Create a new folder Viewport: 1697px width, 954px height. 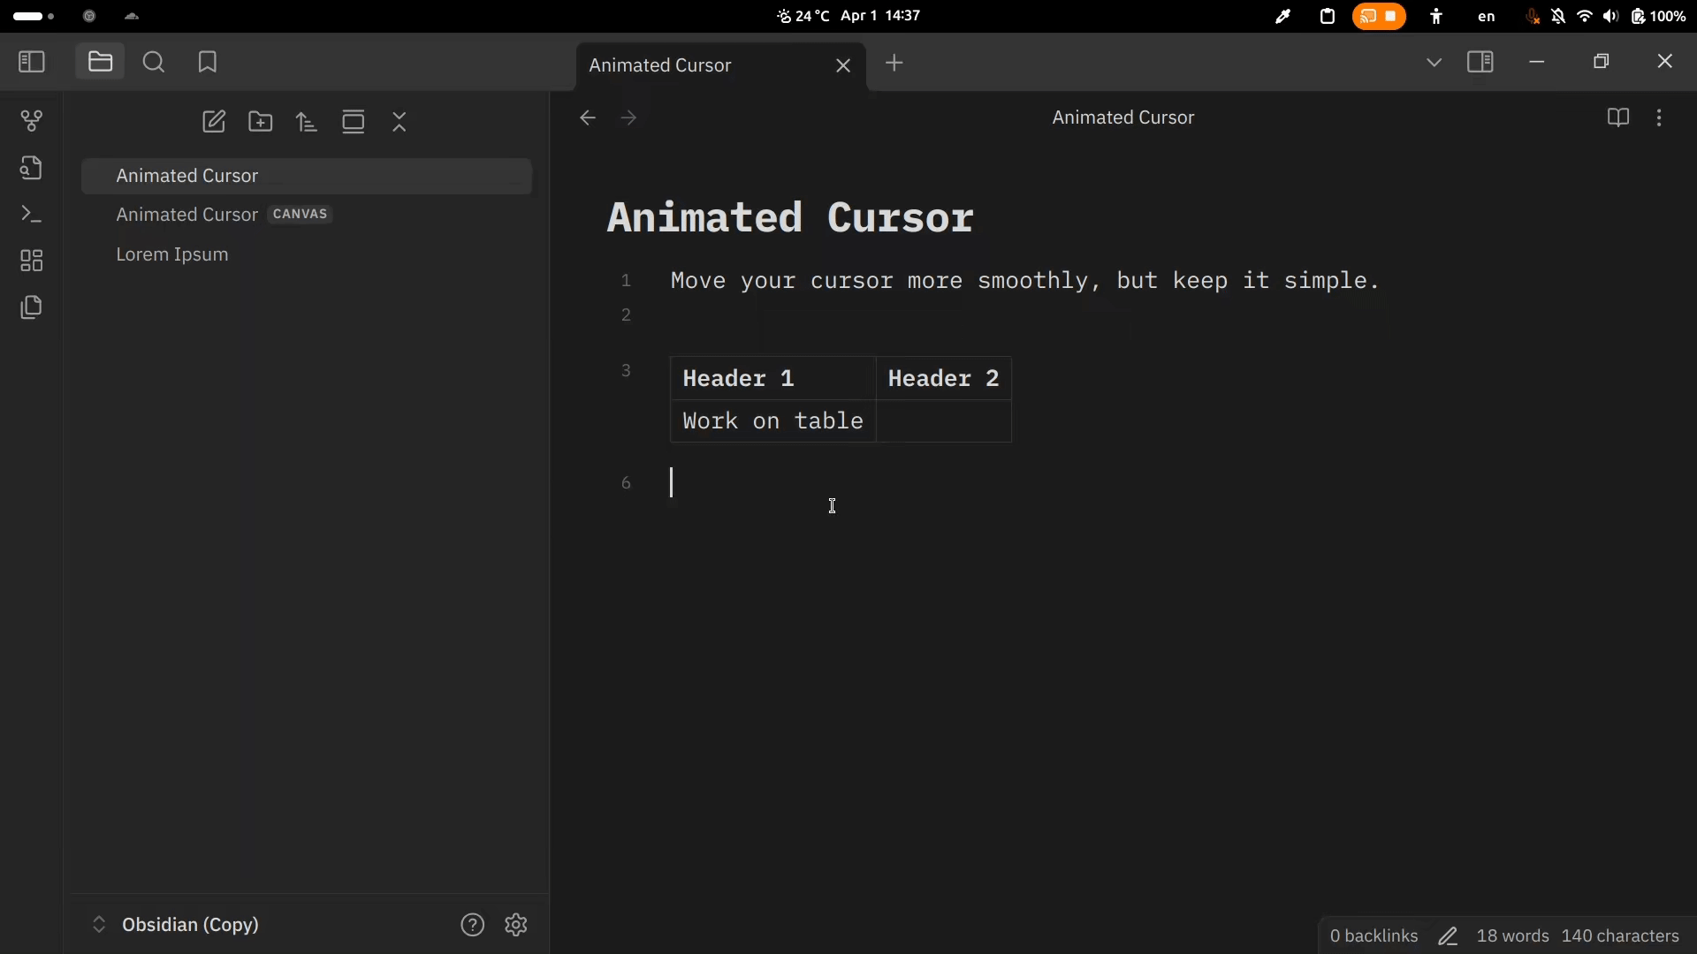click(261, 122)
